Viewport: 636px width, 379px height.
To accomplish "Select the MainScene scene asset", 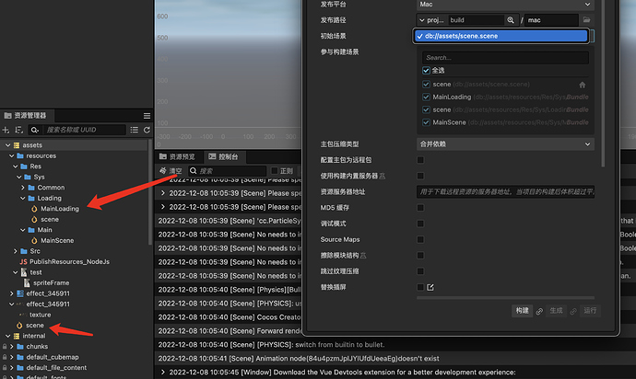I will point(57,240).
